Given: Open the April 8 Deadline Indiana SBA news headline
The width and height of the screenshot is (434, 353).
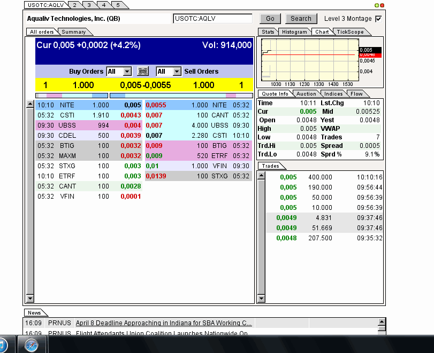Looking at the screenshot, I should (164, 323).
